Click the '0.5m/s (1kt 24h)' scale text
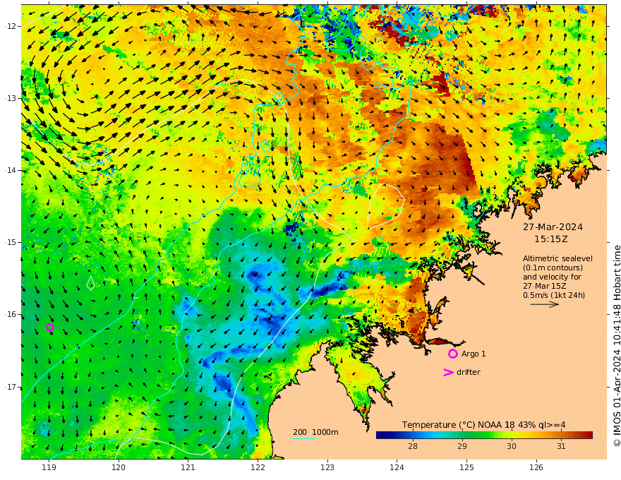Image resolution: width=621 pixels, height=480 pixels. (x=554, y=295)
